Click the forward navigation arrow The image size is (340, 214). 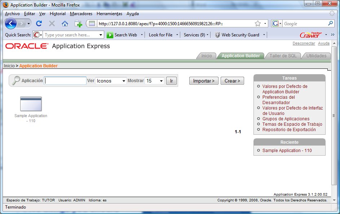pos(21,23)
